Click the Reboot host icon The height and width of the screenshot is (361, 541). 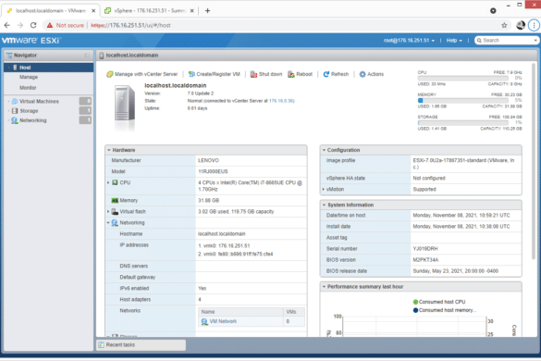291,74
